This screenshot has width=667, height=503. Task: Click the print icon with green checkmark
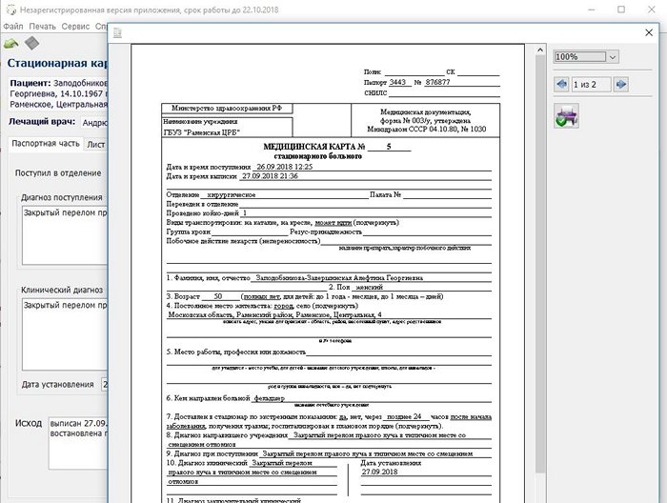pyautogui.click(x=566, y=116)
